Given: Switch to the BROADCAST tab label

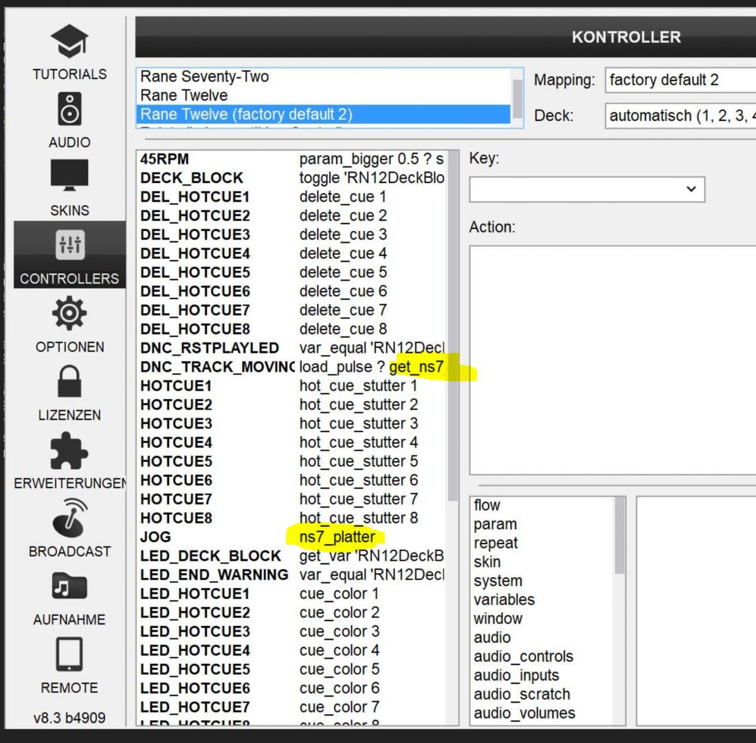Looking at the screenshot, I should coord(69,551).
